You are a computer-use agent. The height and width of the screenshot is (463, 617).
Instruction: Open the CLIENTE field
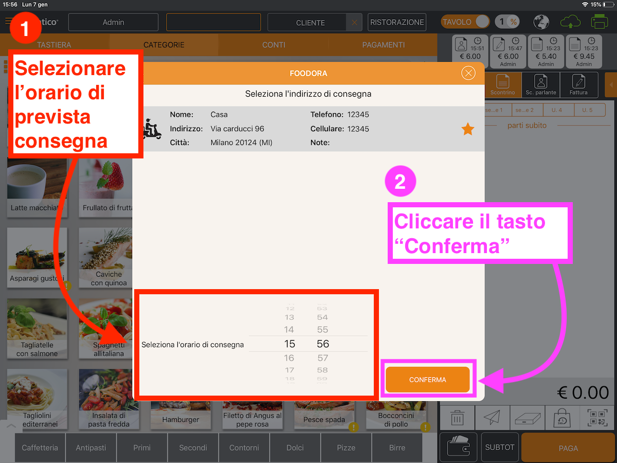tap(307, 23)
